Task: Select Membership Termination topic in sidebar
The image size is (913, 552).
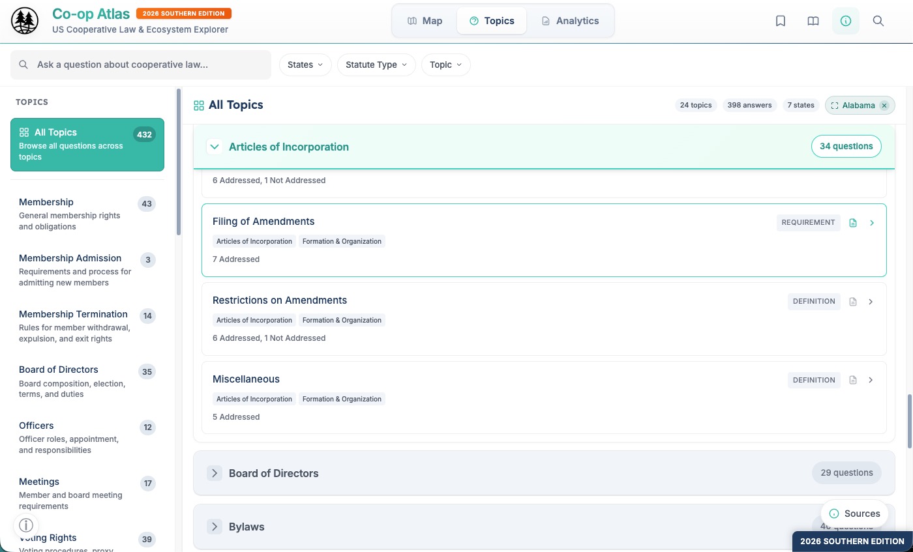Action: click(x=87, y=326)
